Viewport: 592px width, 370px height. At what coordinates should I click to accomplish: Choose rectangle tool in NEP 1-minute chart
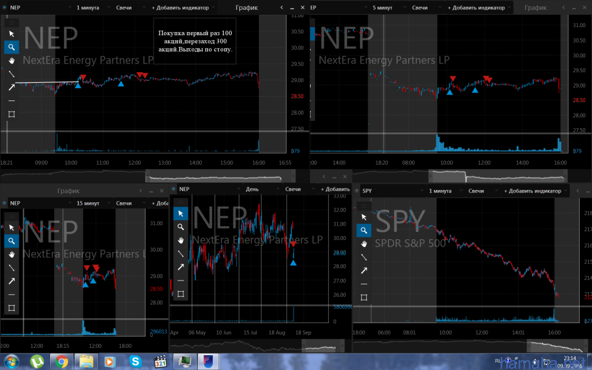tap(12, 114)
